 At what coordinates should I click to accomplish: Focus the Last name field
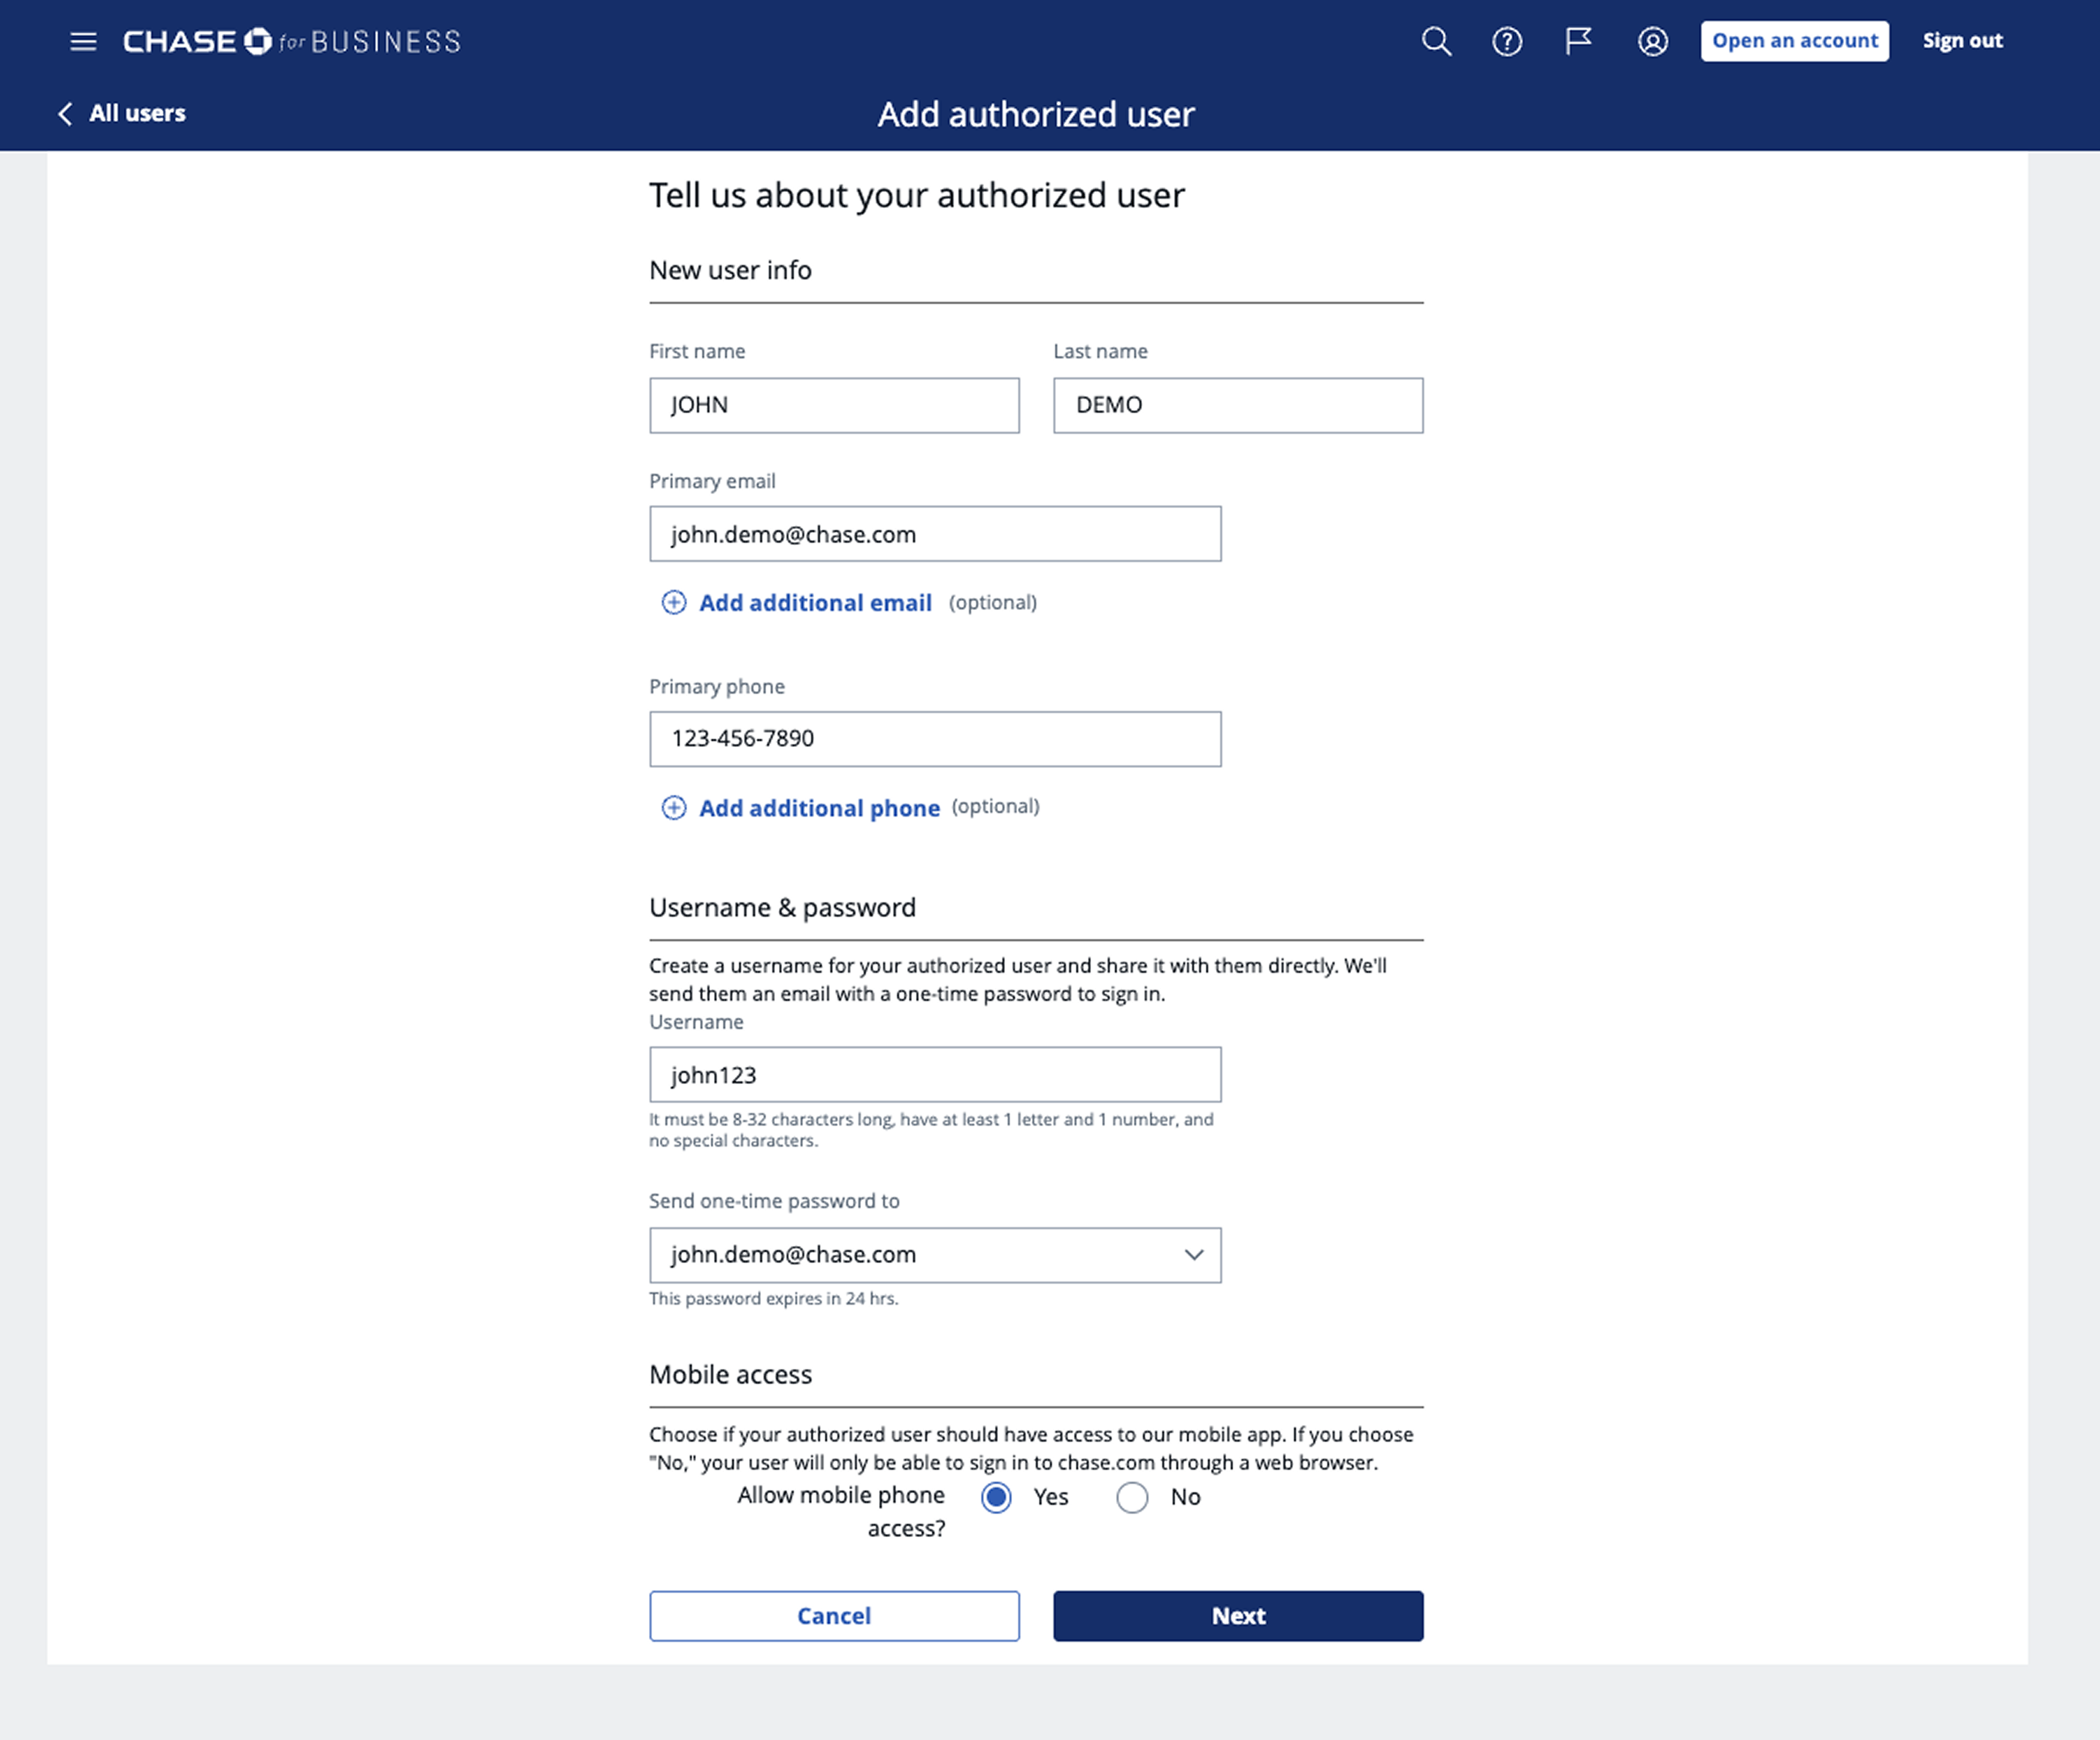point(1238,405)
